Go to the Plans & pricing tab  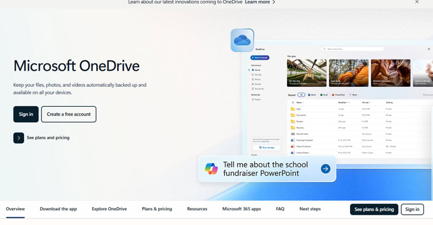coord(157,209)
